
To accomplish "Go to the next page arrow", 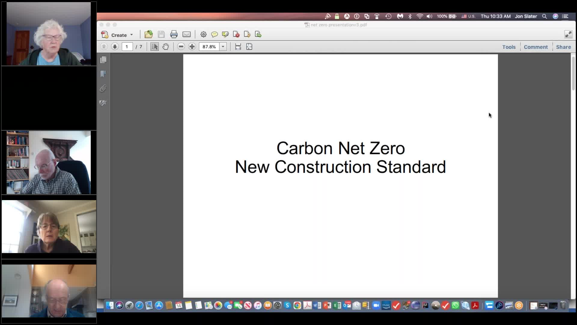I will coord(114,47).
